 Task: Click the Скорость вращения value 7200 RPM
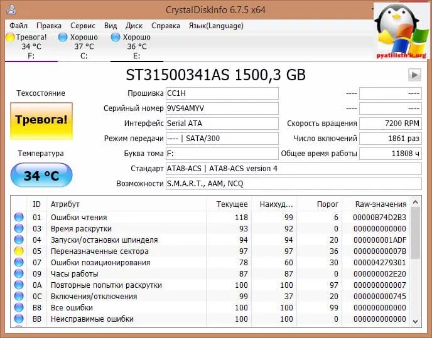pyautogui.click(x=391, y=124)
